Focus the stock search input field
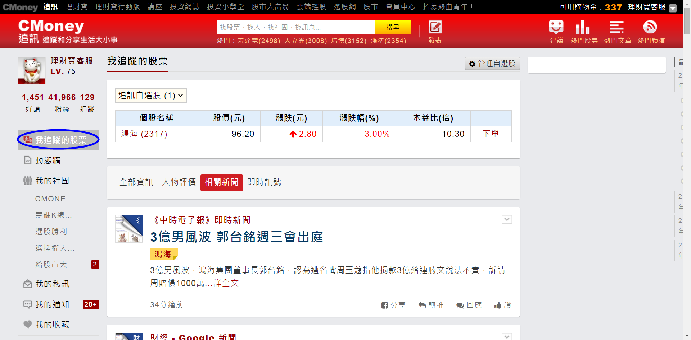691x340 pixels. tap(296, 27)
